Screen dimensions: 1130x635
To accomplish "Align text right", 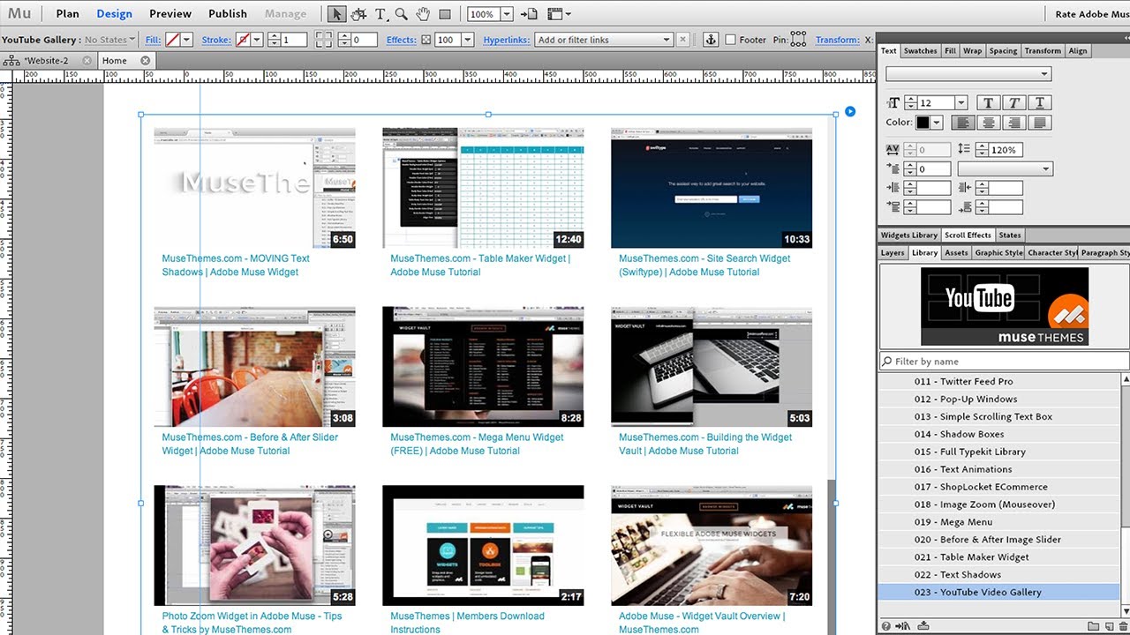I will (x=1014, y=123).
